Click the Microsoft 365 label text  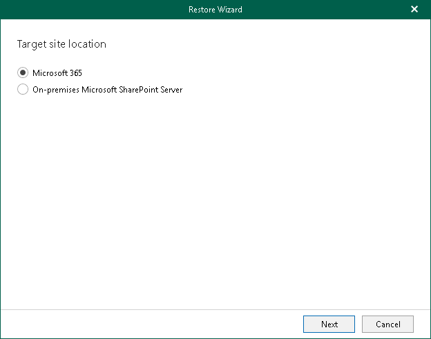point(57,72)
